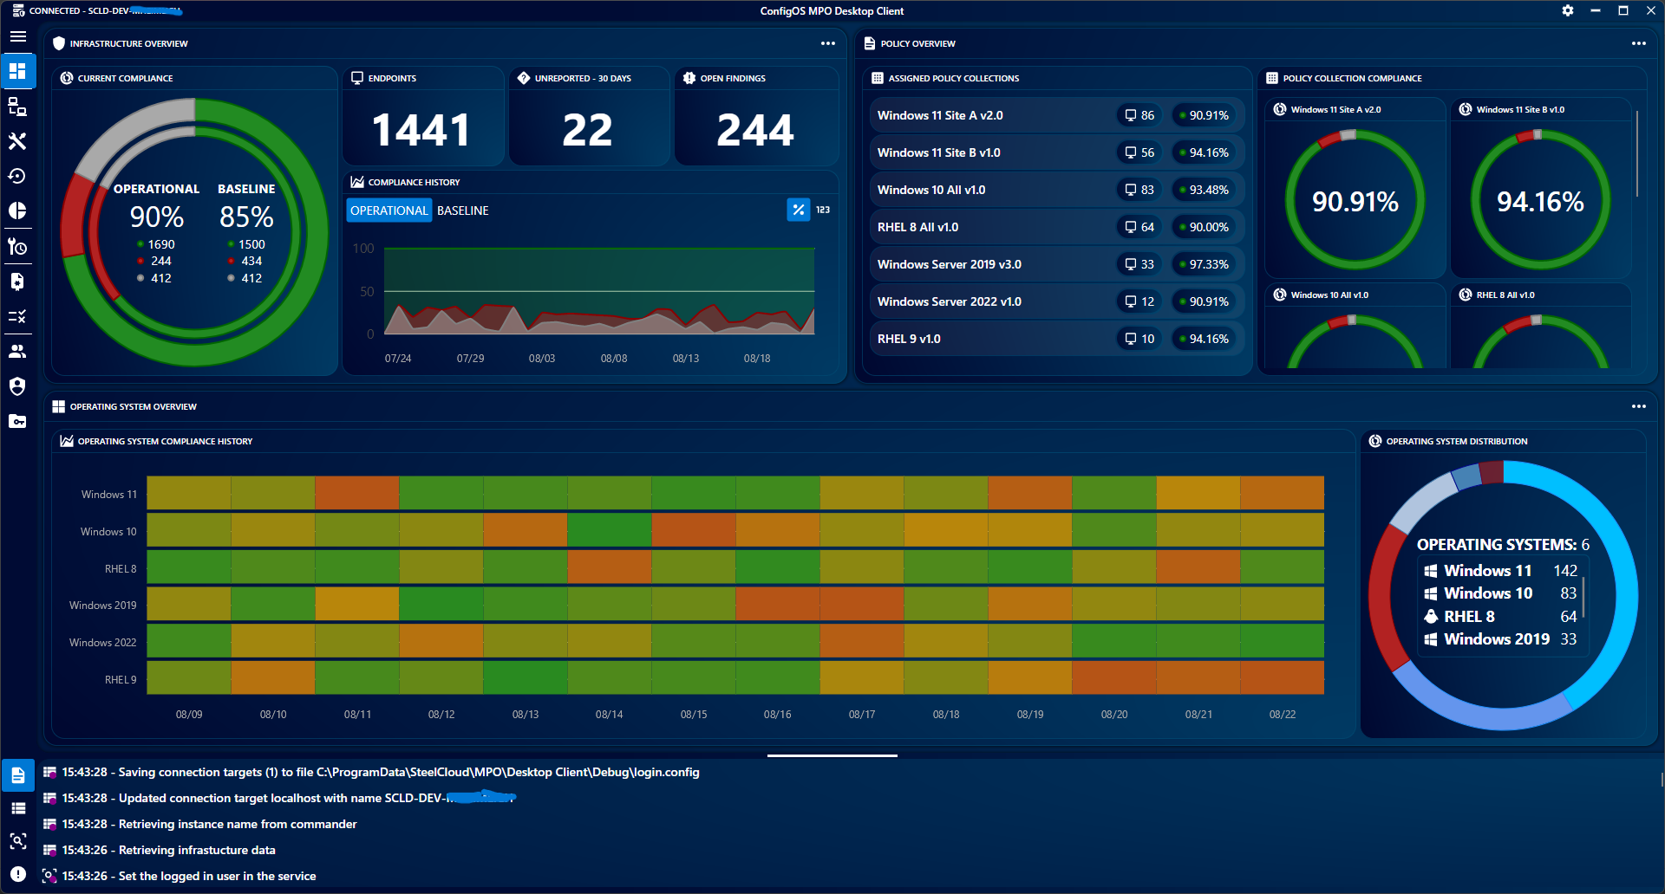
Task: Click the users group icon in sidebar
Action: coord(17,351)
